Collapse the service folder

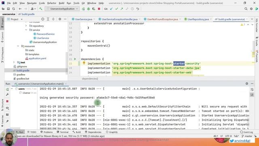(x=26, y=30)
